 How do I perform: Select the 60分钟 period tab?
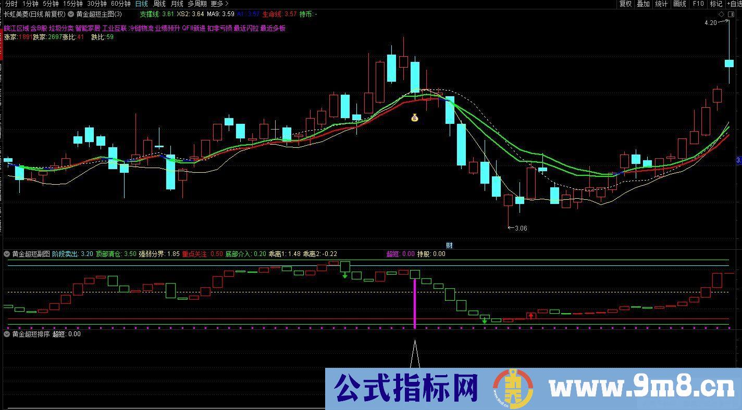click(121, 4)
